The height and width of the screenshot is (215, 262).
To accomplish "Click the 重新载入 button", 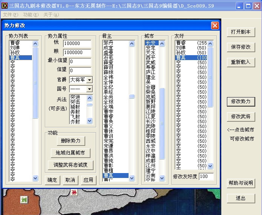I will tap(241, 62).
